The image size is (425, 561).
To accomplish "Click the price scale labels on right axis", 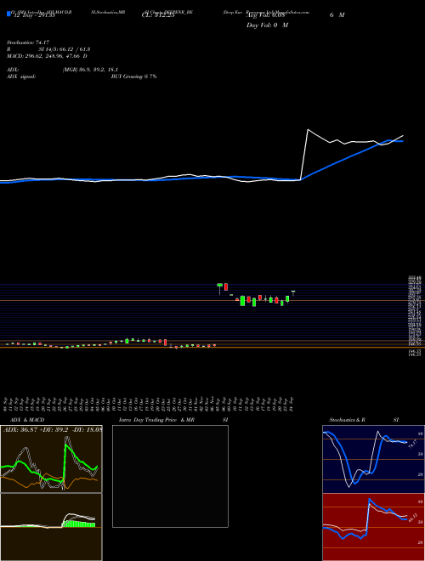I will click(415, 315).
